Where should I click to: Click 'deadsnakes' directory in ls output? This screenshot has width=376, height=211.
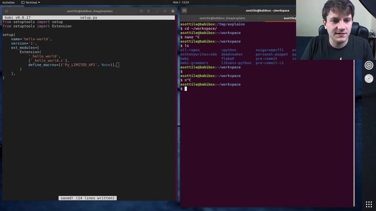click(232, 55)
